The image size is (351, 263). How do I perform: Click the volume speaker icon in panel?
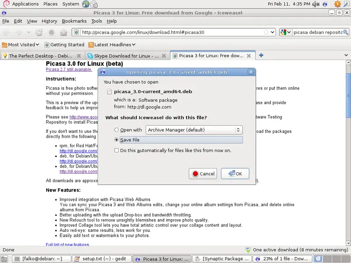click(x=316, y=4)
